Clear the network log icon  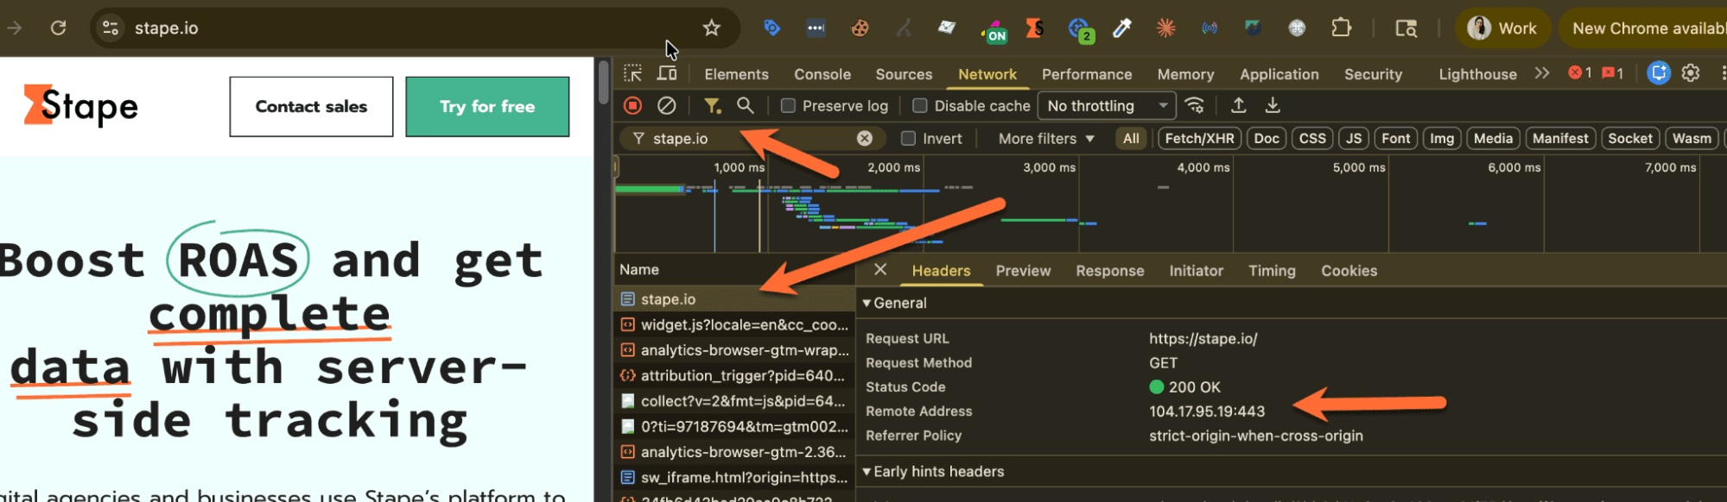point(666,105)
